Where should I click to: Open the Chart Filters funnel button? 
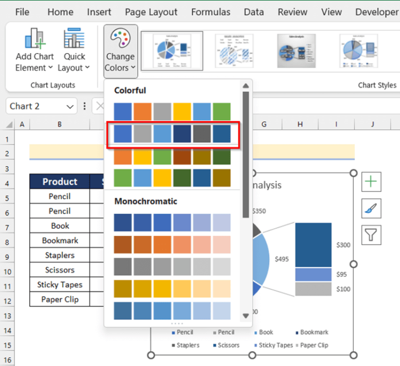coord(371,235)
